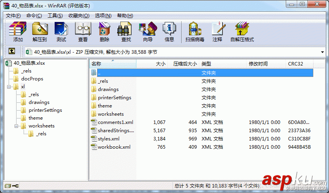The image size is (329, 193).
Task: Click the 测试 (Test) toolbar icon
Action: pos(61,29)
